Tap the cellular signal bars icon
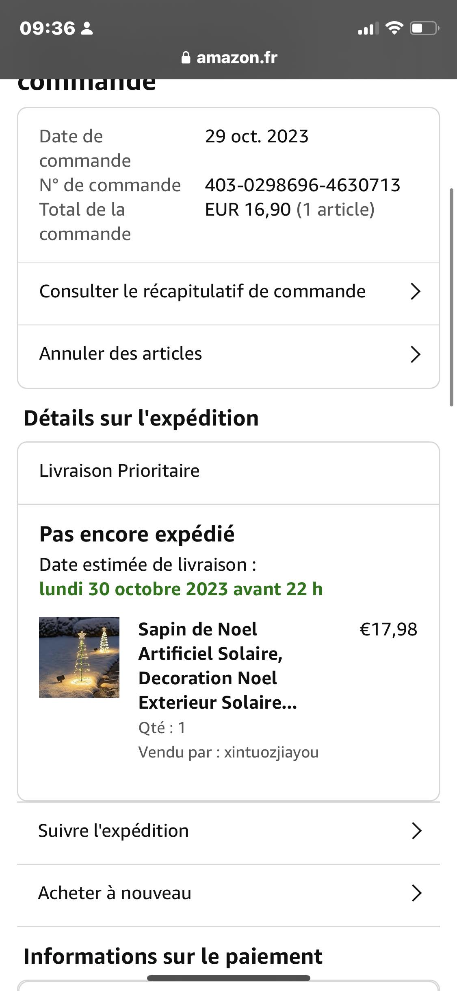Screen dimensions: 457x991 (368, 29)
